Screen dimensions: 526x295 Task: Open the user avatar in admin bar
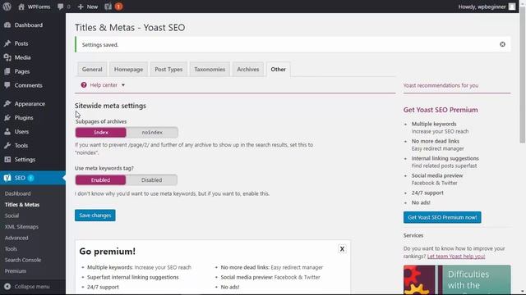pos(512,7)
